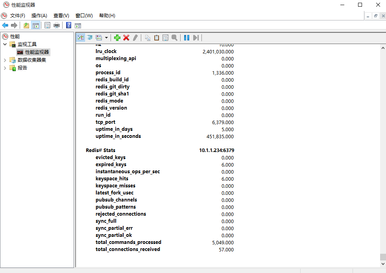386x273 pixels.
Task: Minimize the 性能监视器 window
Action: pyautogui.click(x=342, y=5)
